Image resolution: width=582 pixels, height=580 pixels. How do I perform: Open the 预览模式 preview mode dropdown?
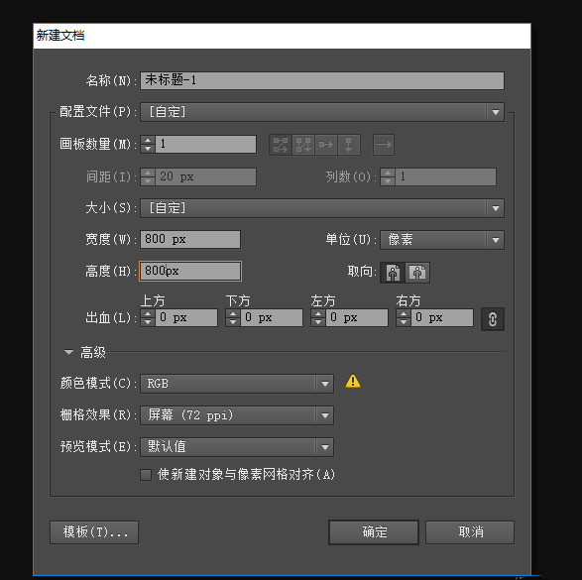click(x=237, y=447)
